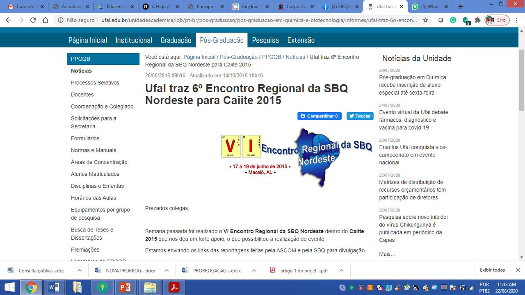This screenshot has width=525, height=295.
Task: Open Coordenação e Colegiado page
Action: tap(102, 106)
